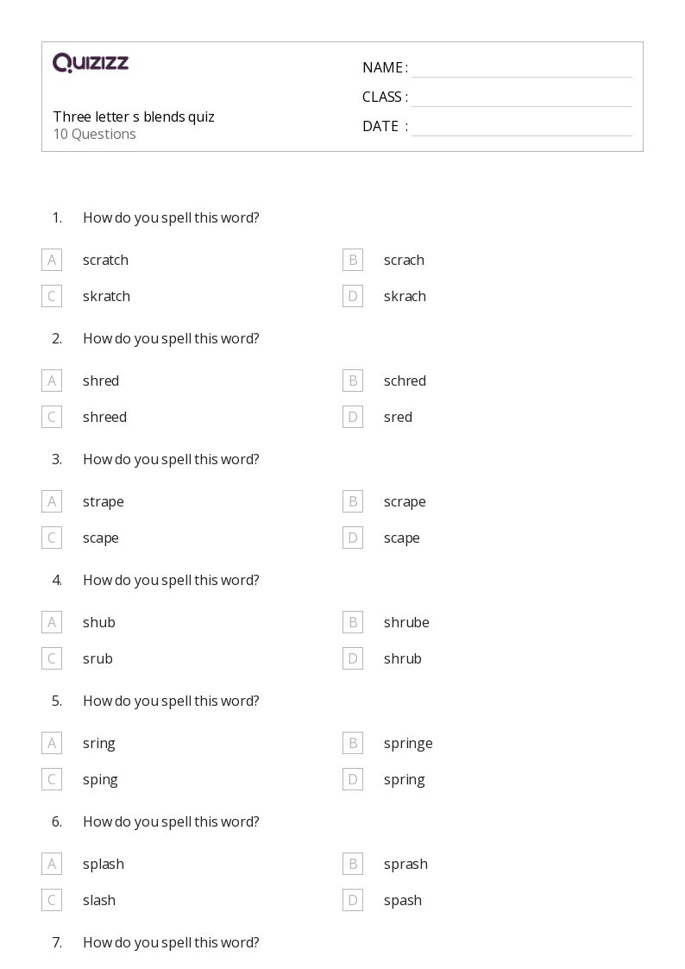Choose checkbox A for 'splash'
Image resolution: width=685 pixels, height=969 pixels.
pos(52,864)
